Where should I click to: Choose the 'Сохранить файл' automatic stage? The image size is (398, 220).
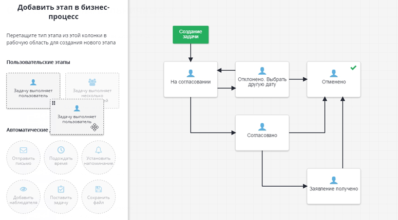[99, 197]
